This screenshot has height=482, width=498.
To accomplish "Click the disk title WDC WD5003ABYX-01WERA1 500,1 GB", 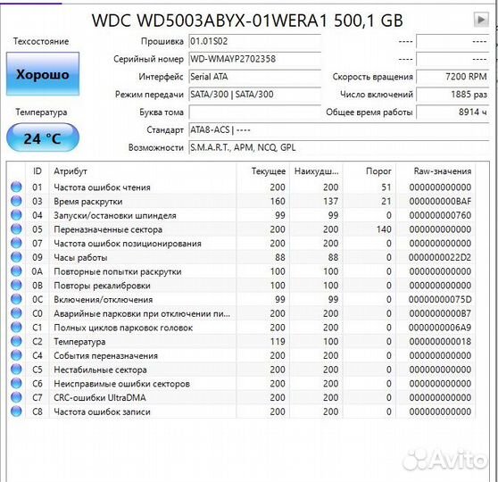I will [x=247, y=21].
